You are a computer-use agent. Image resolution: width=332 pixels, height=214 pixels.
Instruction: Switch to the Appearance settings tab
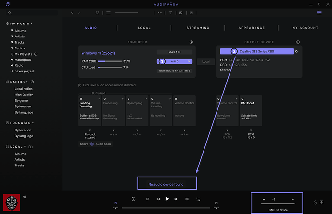252,28
